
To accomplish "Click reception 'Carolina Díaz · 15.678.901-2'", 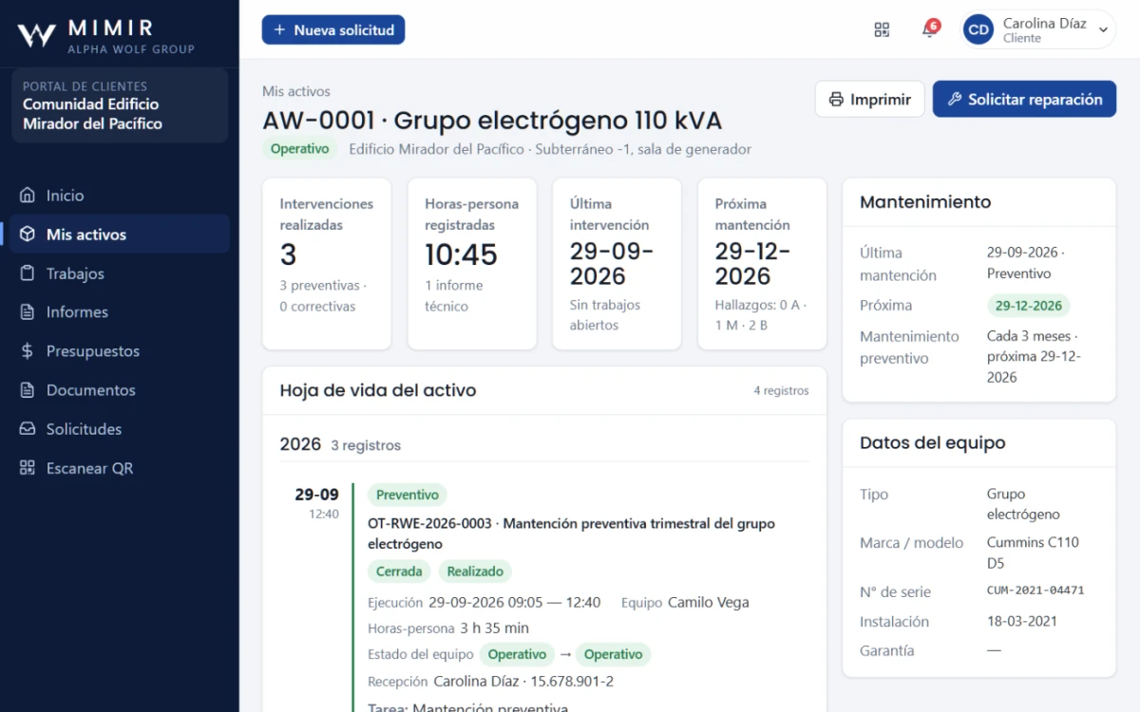I will 523,681.
